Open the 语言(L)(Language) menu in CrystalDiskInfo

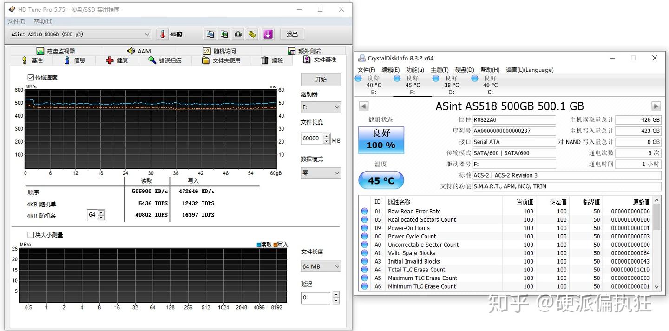pyautogui.click(x=530, y=70)
